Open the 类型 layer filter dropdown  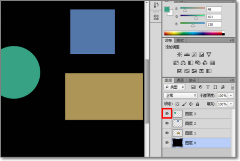click(174, 87)
